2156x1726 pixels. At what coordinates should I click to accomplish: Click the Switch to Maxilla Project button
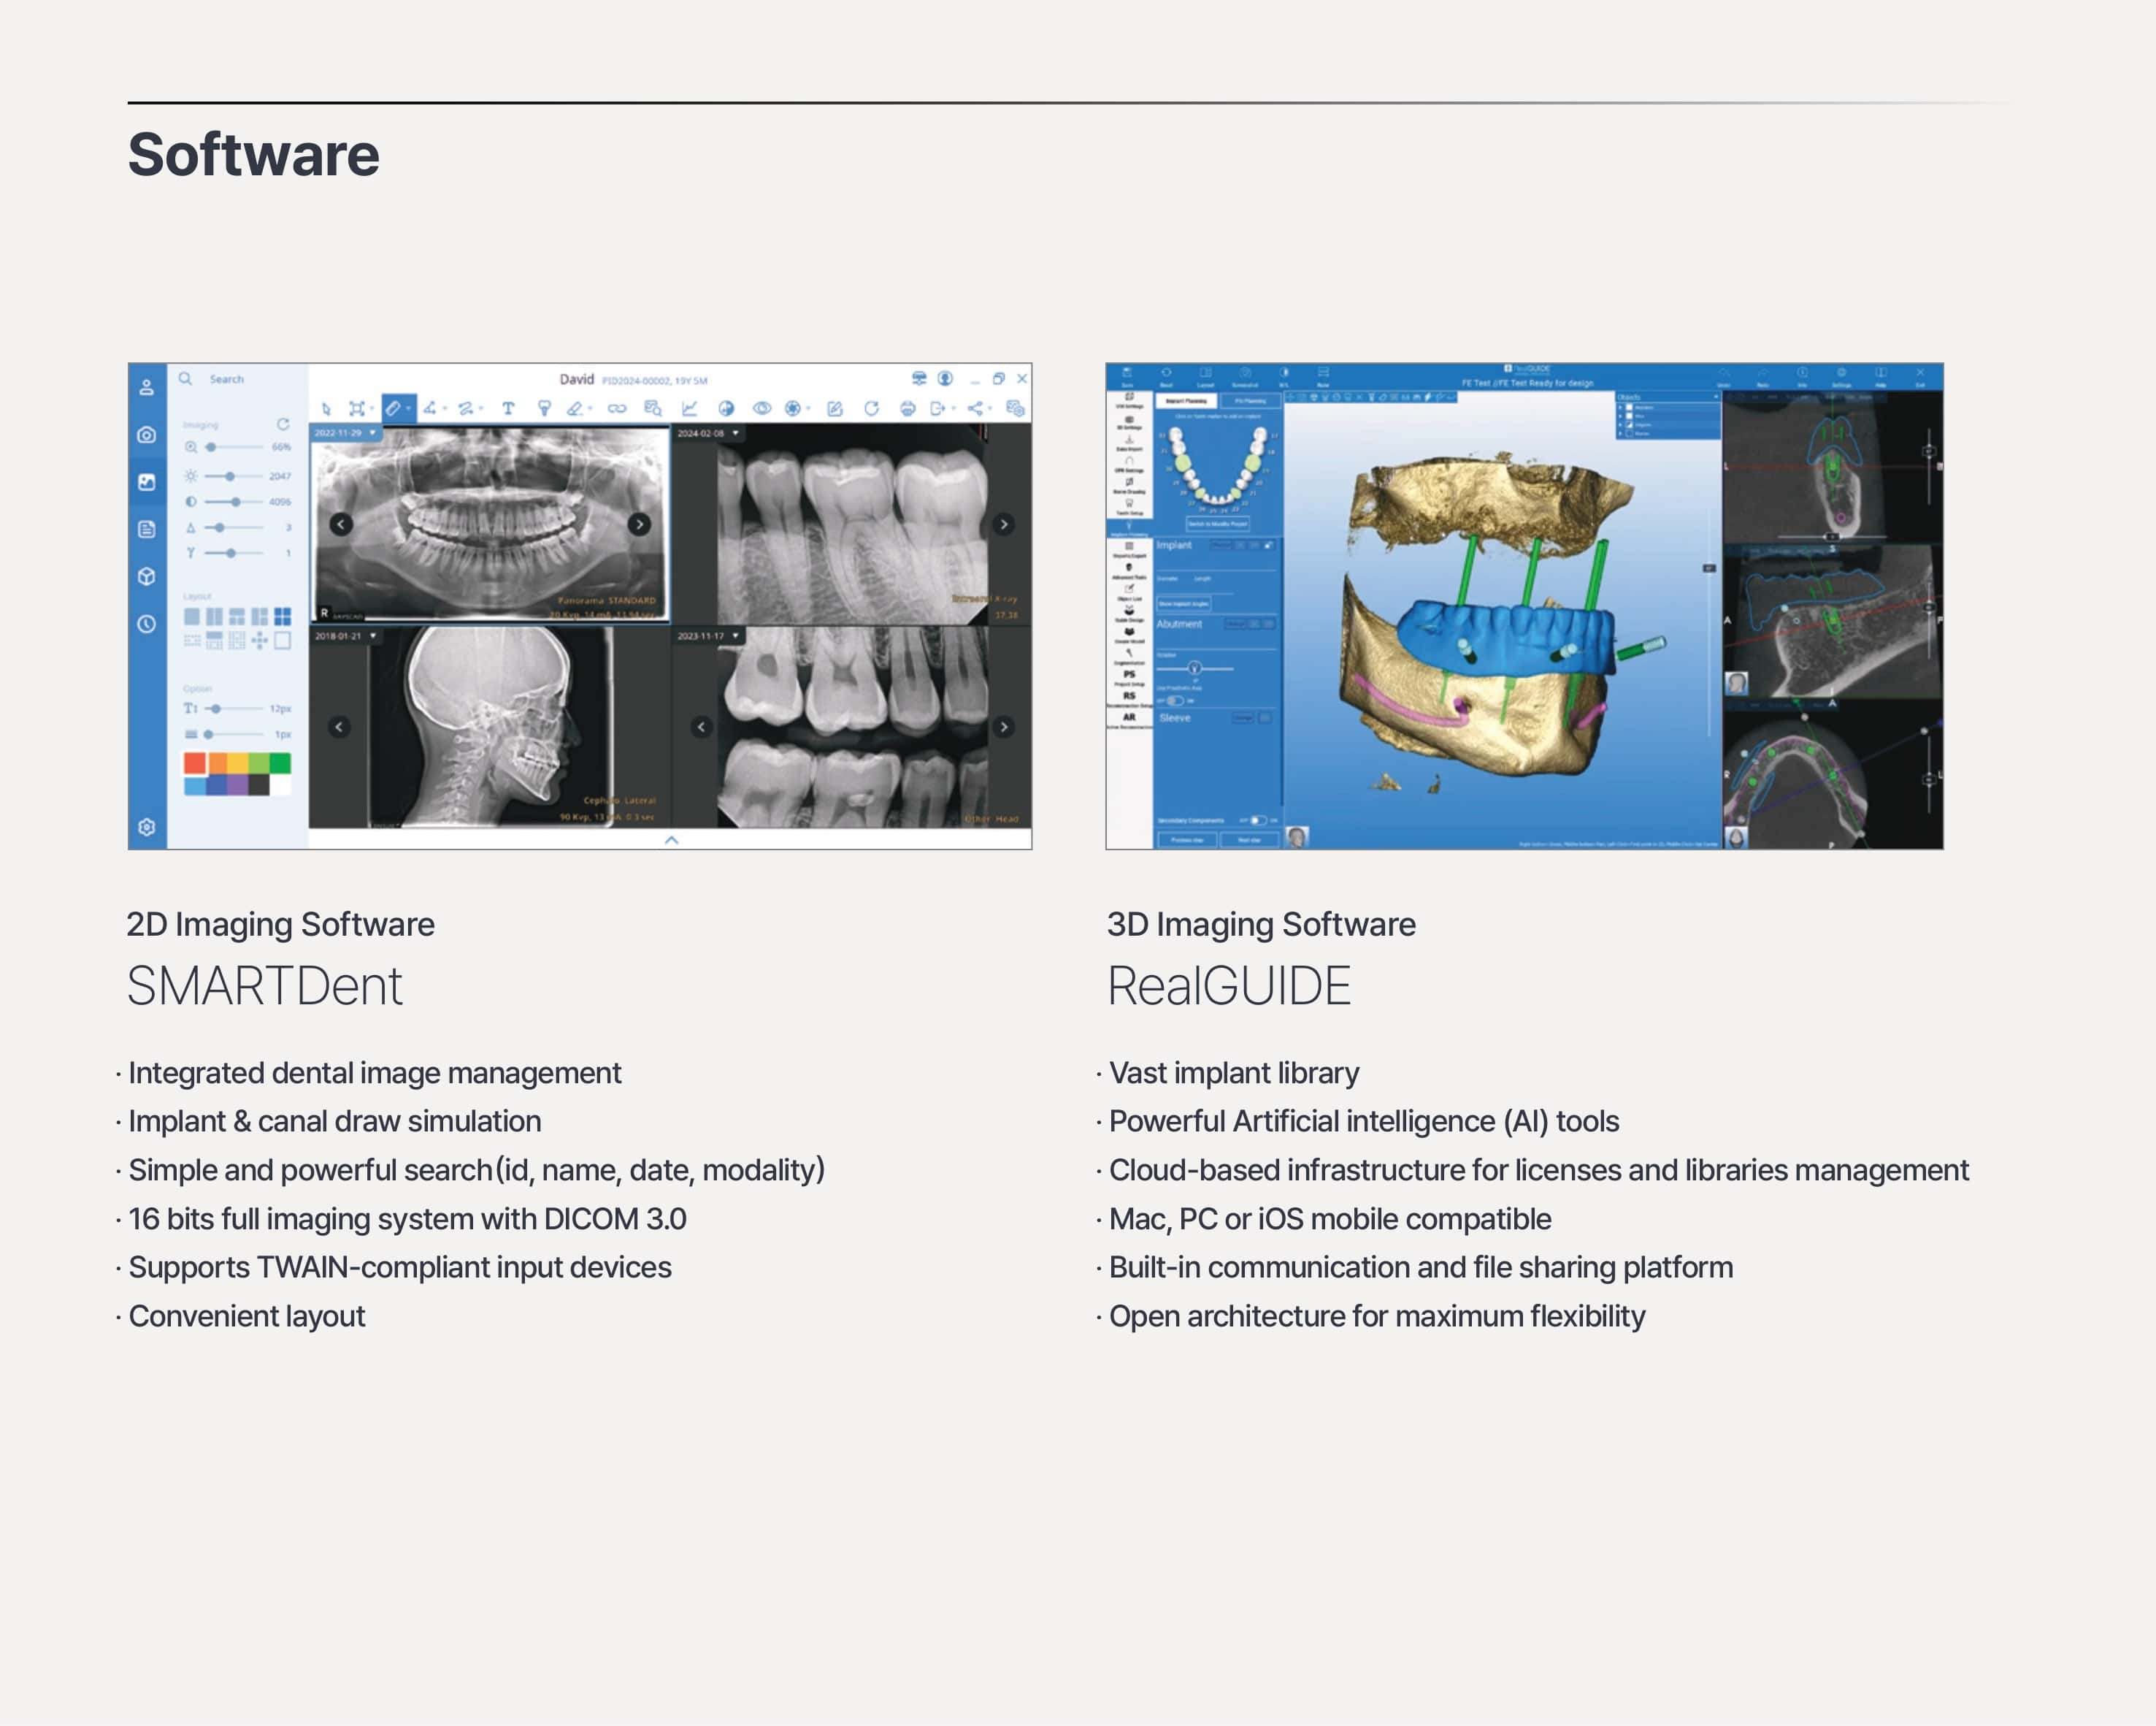point(1218,524)
